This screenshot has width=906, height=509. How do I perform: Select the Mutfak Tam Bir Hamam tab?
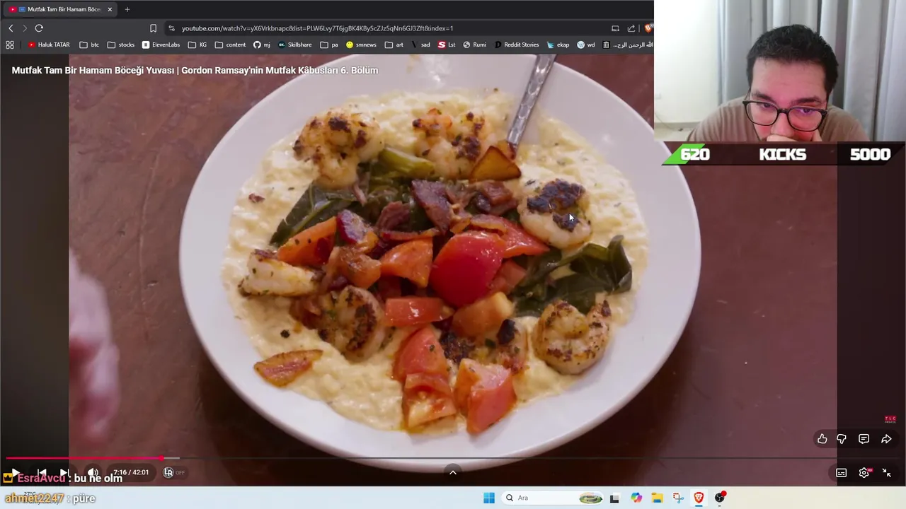pos(60,9)
